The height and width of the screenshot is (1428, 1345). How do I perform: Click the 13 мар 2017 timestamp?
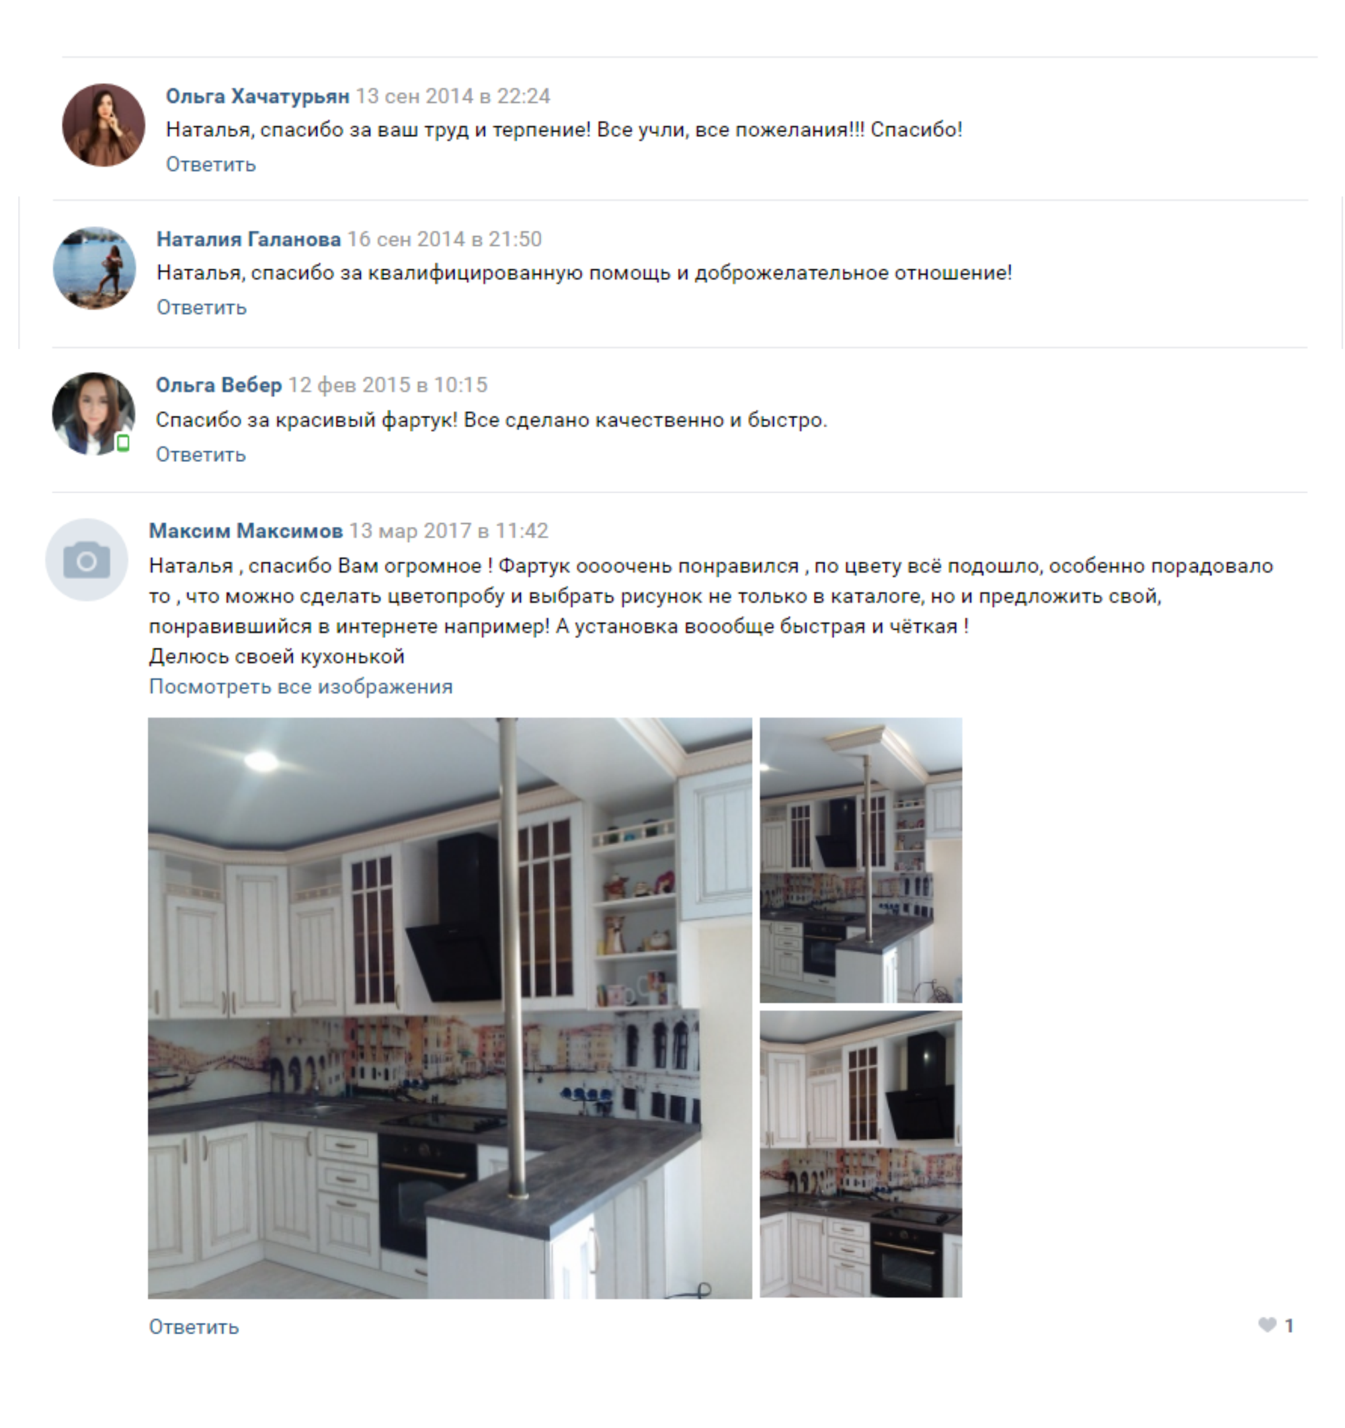(x=448, y=531)
